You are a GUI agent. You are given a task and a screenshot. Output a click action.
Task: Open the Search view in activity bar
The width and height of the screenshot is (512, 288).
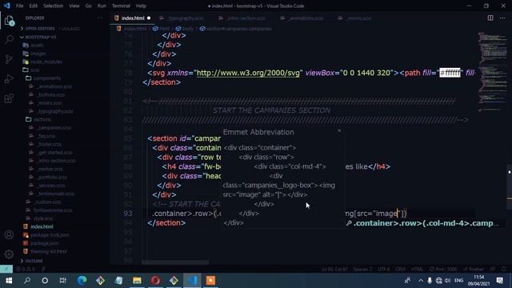[9, 39]
